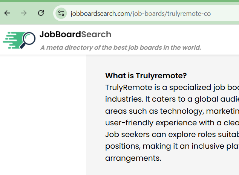Click the 'A meta directory' tagline
The image size is (239, 175).
click(121, 47)
